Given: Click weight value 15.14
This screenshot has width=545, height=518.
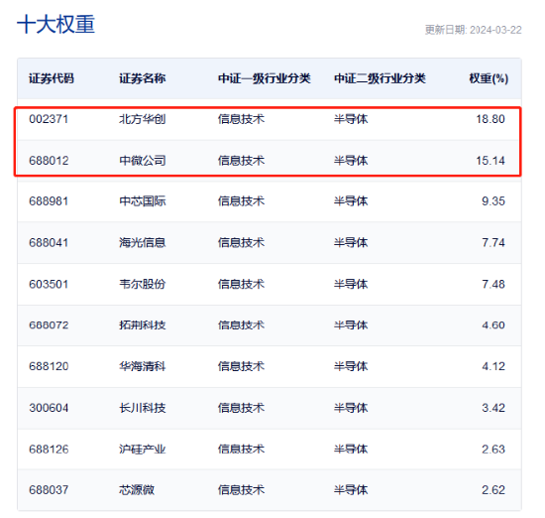Looking at the screenshot, I should pyautogui.click(x=490, y=161).
